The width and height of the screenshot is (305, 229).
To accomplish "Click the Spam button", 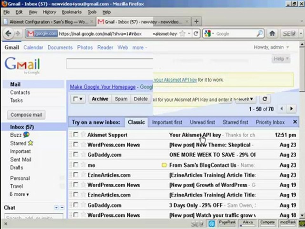I will [121, 99].
